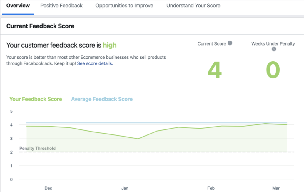
Task: Click the y-axis value 1
Action: tap(11, 166)
